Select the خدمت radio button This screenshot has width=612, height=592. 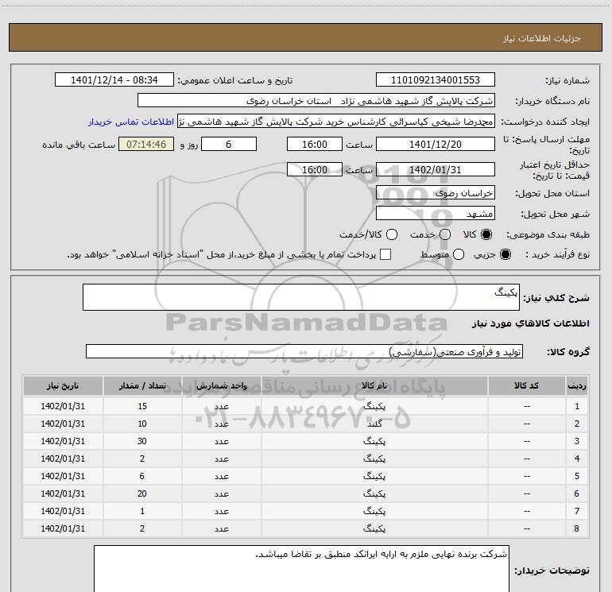445,234
